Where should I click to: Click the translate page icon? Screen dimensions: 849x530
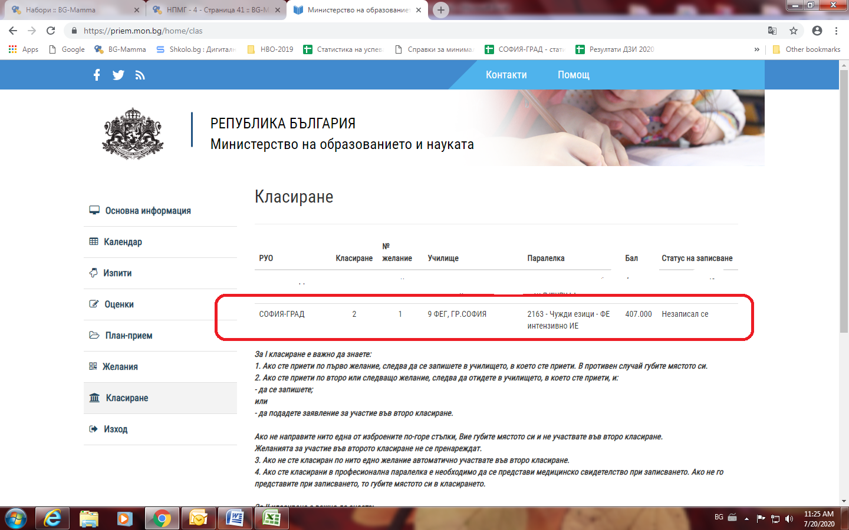pyautogui.click(x=772, y=31)
